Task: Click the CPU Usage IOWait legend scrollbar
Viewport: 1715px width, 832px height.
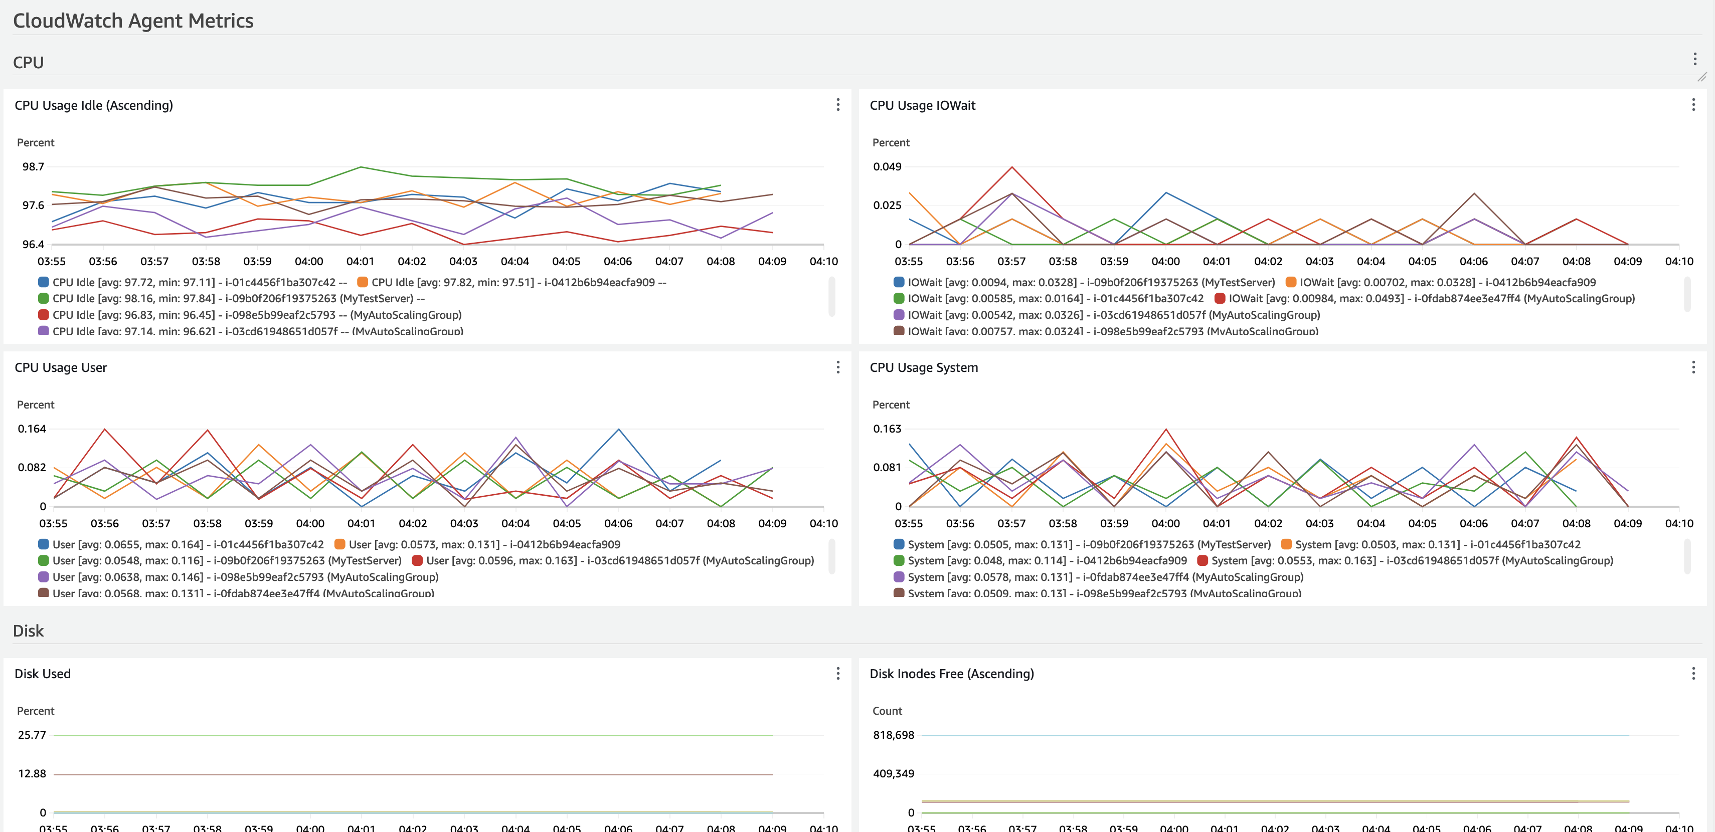Action: [1687, 294]
